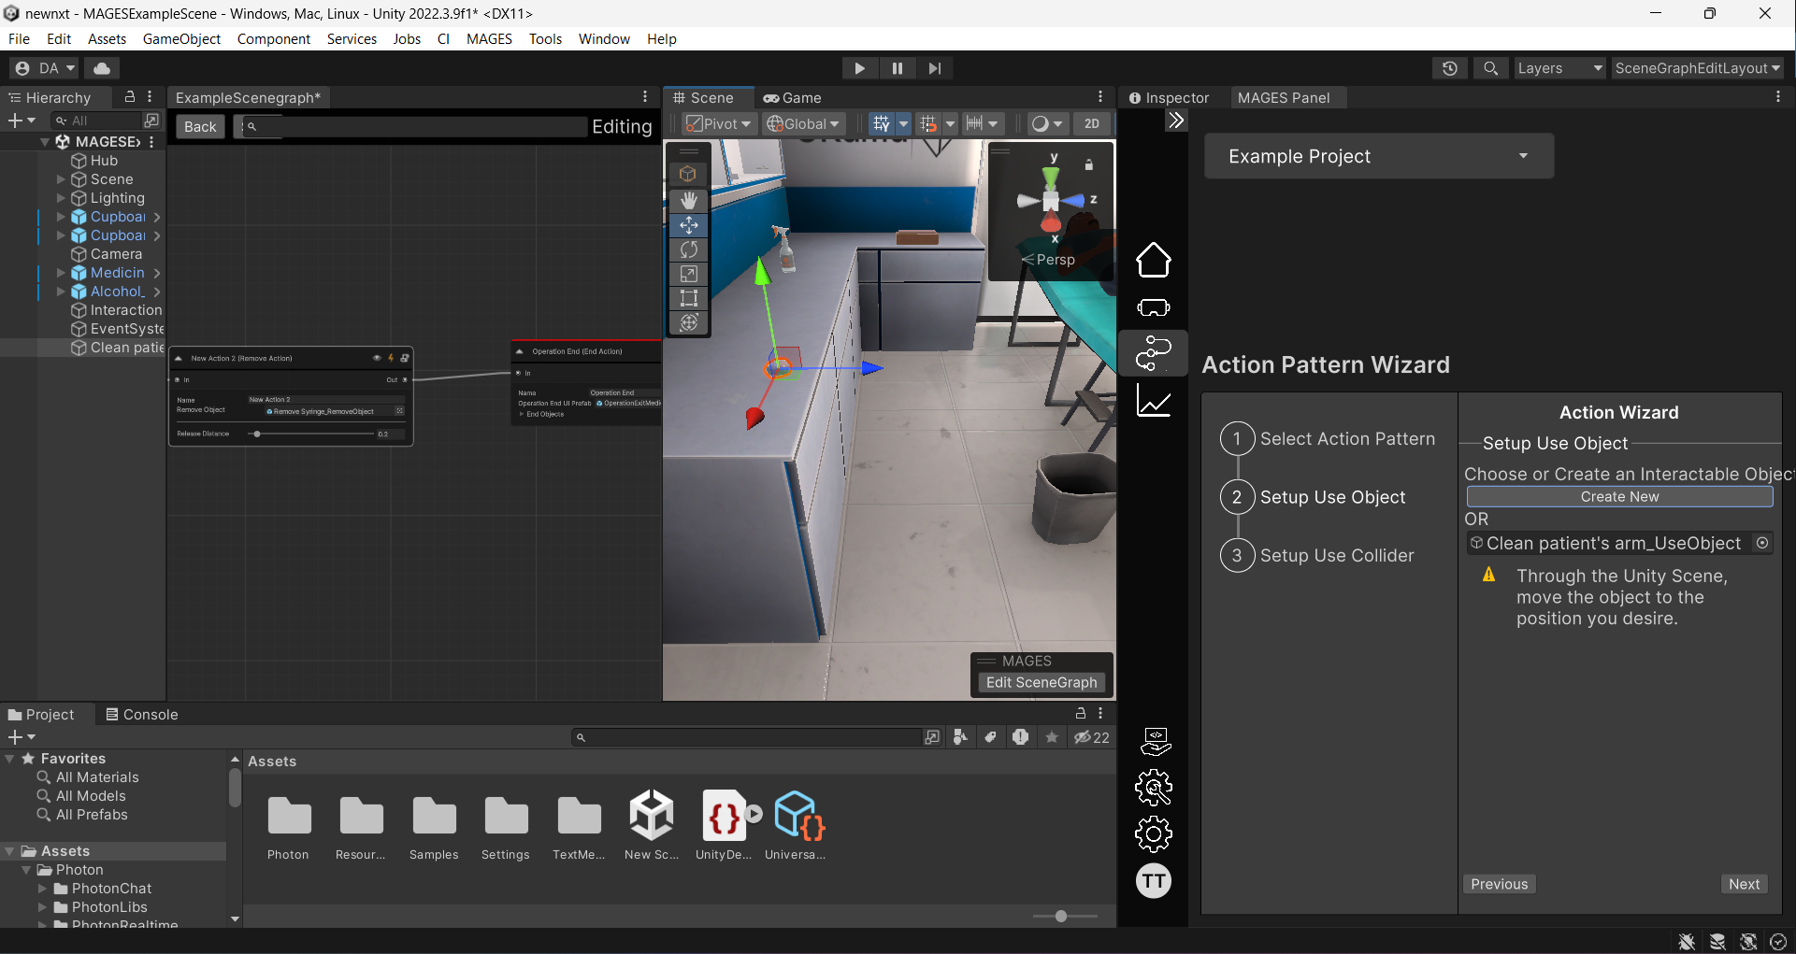Collapse the Photon folder in Project tree

[26, 870]
